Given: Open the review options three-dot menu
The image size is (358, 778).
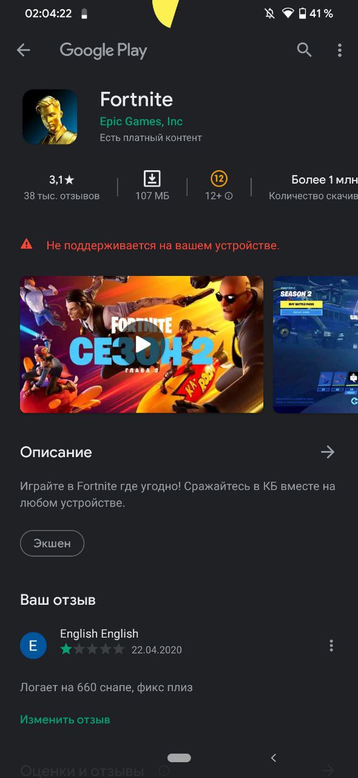Looking at the screenshot, I should (331, 645).
